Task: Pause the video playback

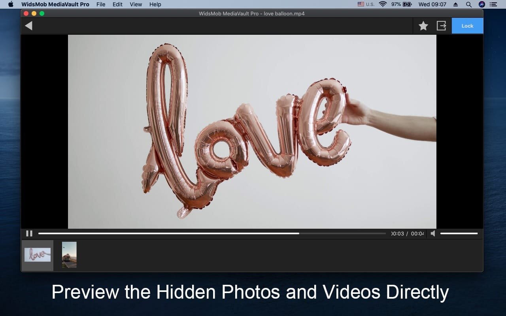Action: point(29,233)
